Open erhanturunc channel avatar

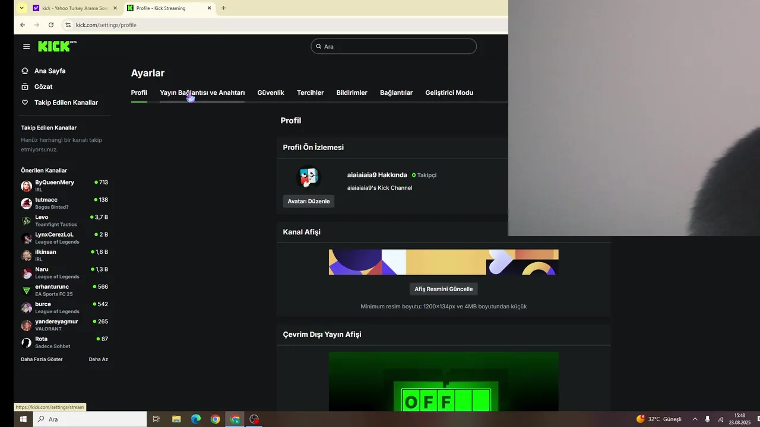point(26,291)
